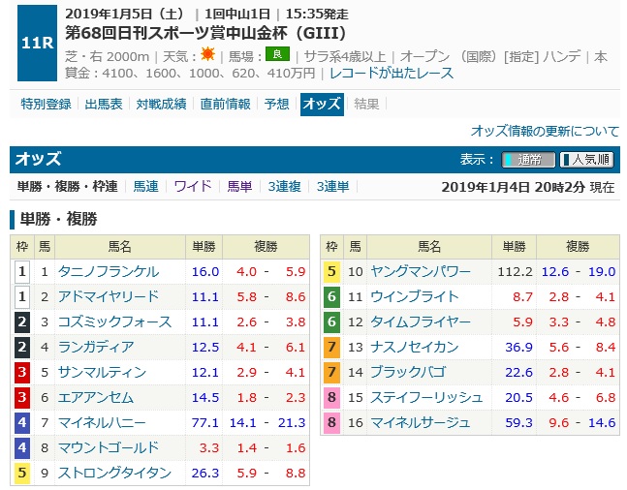Click the 単勝 header in left table
627x490 pixels.
click(204, 247)
